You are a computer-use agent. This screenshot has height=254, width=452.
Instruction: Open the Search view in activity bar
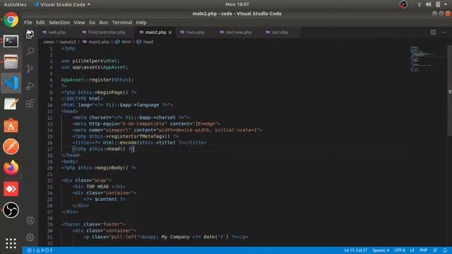(x=30, y=52)
